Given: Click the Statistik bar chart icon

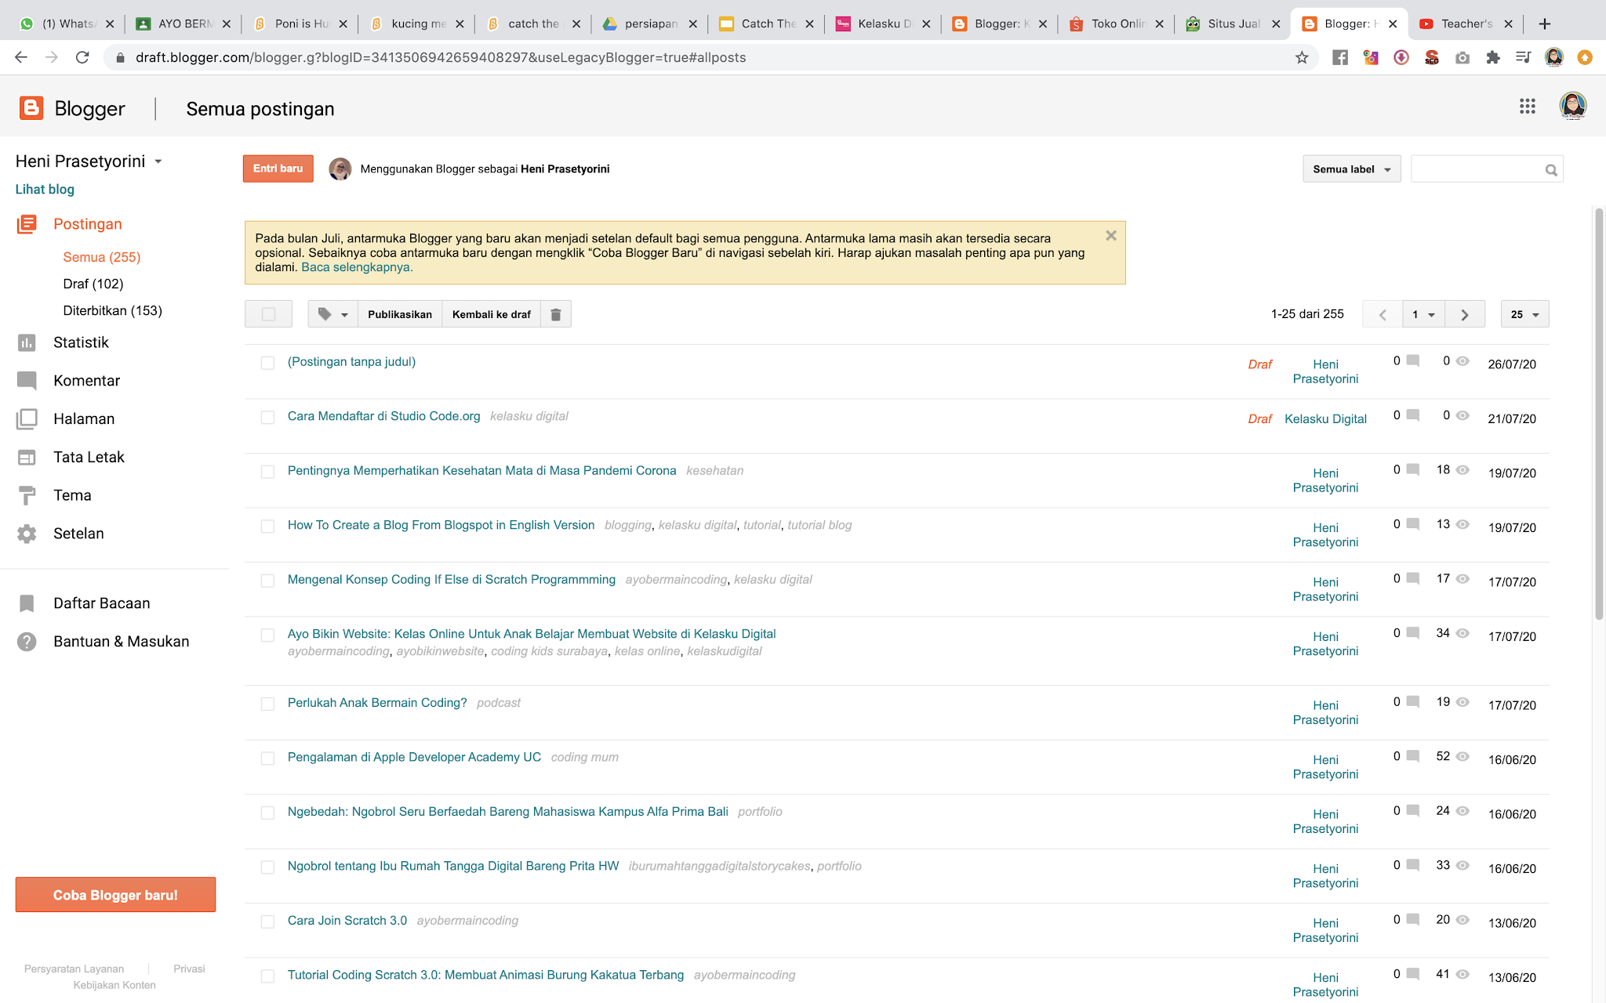Looking at the screenshot, I should [27, 342].
